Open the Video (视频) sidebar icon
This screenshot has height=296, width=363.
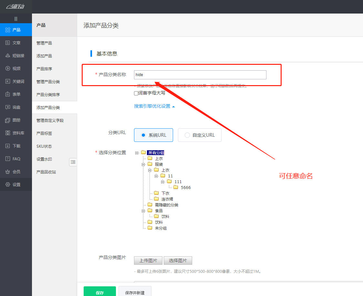tap(8, 68)
